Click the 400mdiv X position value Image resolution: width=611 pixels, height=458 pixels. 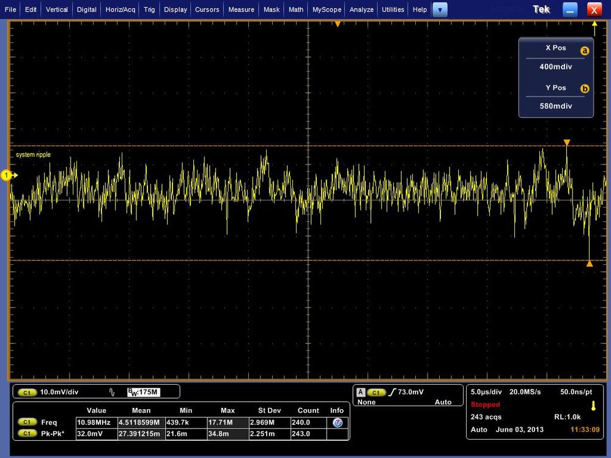556,67
